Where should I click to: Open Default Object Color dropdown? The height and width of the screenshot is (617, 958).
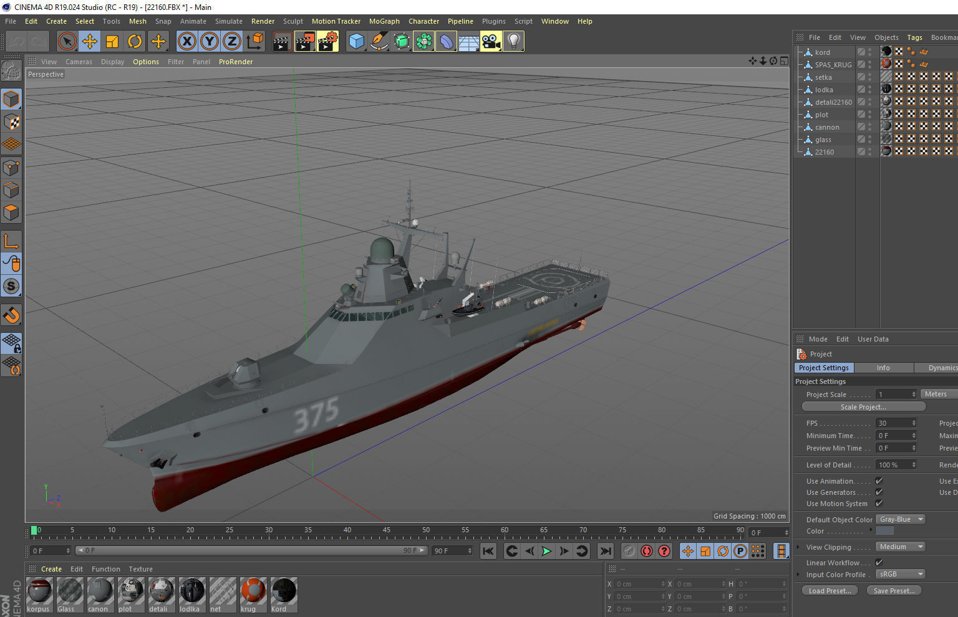pos(900,519)
